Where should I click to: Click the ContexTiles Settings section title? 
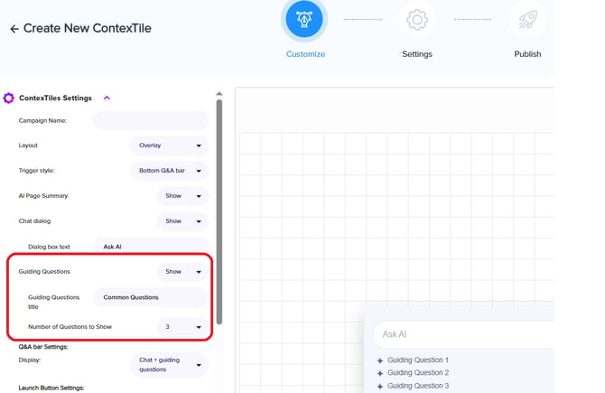(56, 98)
